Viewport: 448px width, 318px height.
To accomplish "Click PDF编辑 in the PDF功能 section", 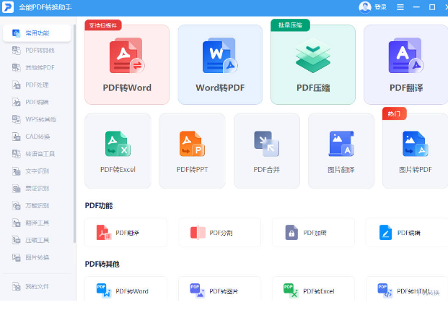I will pyautogui.click(x=407, y=233).
